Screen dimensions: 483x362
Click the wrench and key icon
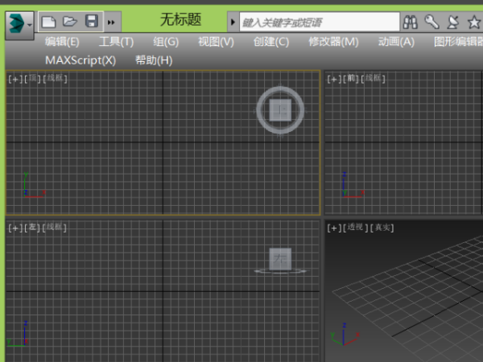432,22
